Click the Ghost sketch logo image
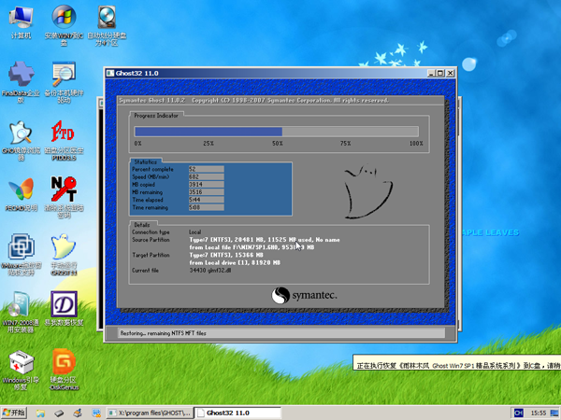This screenshot has height=420, width=561. pos(367,191)
